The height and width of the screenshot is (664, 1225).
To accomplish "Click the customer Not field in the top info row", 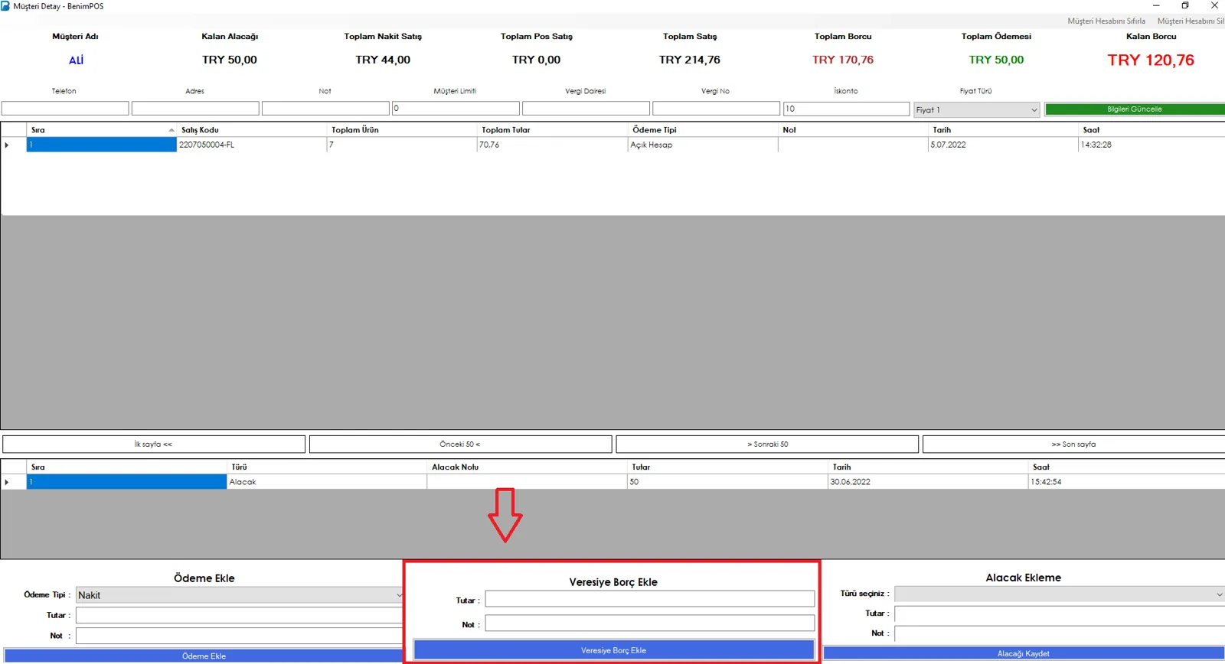I will click(x=325, y=109).
